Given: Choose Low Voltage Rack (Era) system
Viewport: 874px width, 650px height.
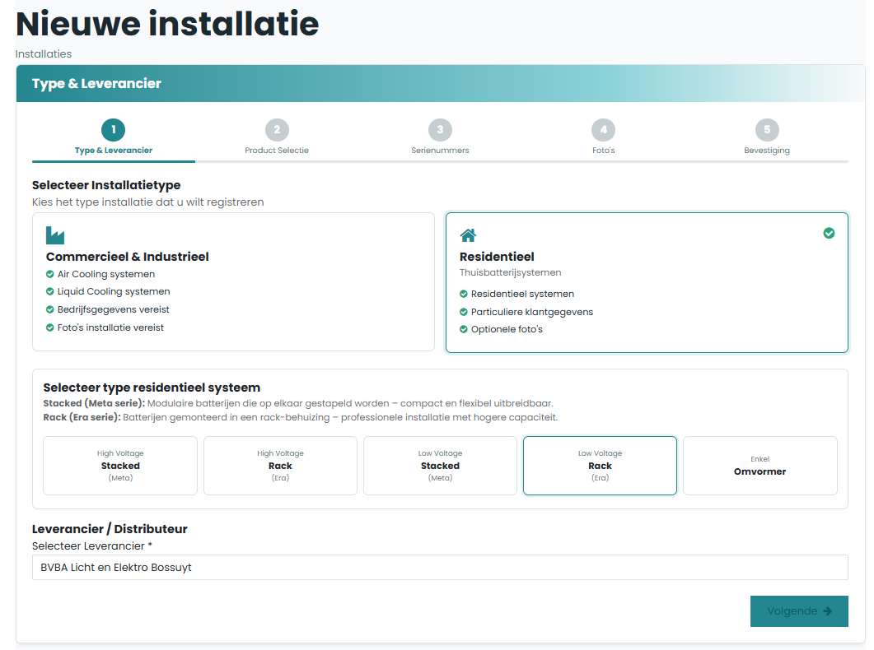Looking at the screenshot, I should point(600,466).
